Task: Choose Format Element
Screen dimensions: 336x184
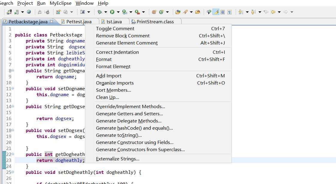Action: (x=158, y=67)
